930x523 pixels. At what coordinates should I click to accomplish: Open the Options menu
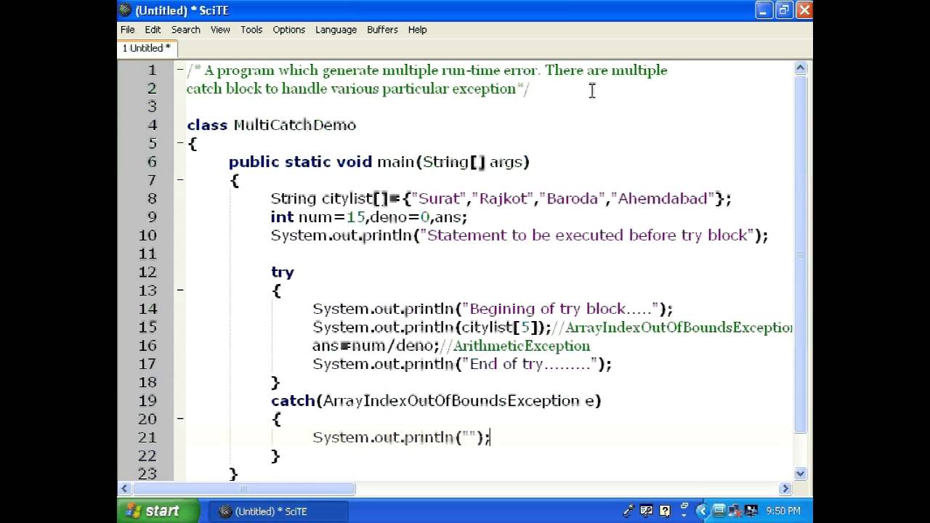288,30
